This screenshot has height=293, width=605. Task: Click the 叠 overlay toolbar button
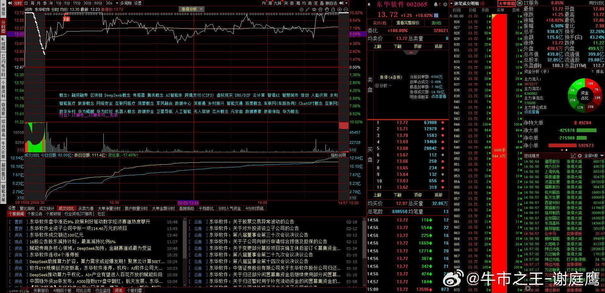pyautogui.click(x=322, y=3)
